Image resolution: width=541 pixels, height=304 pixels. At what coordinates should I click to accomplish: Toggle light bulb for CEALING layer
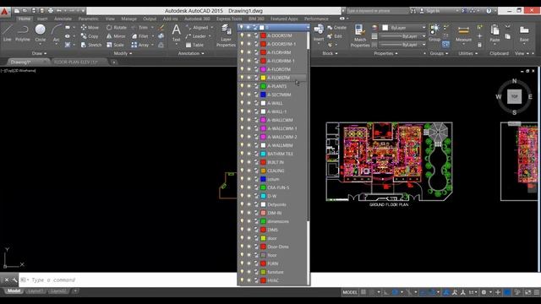point(242,171)
